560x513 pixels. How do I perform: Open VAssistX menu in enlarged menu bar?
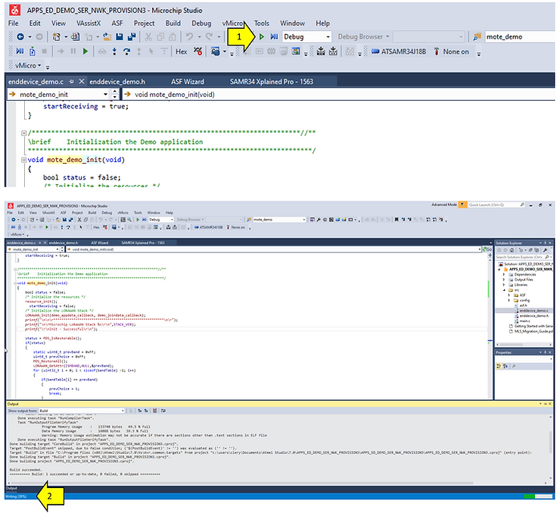click(89, 23)
